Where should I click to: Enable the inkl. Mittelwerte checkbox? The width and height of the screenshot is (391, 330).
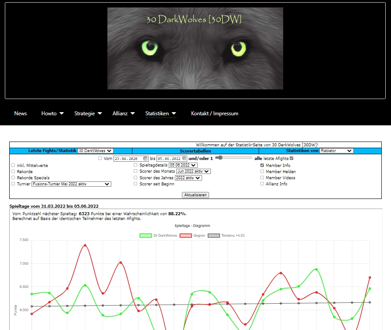(x=13, y=165)
